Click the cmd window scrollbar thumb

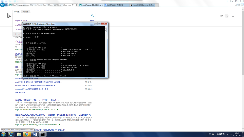coord(106,30)
